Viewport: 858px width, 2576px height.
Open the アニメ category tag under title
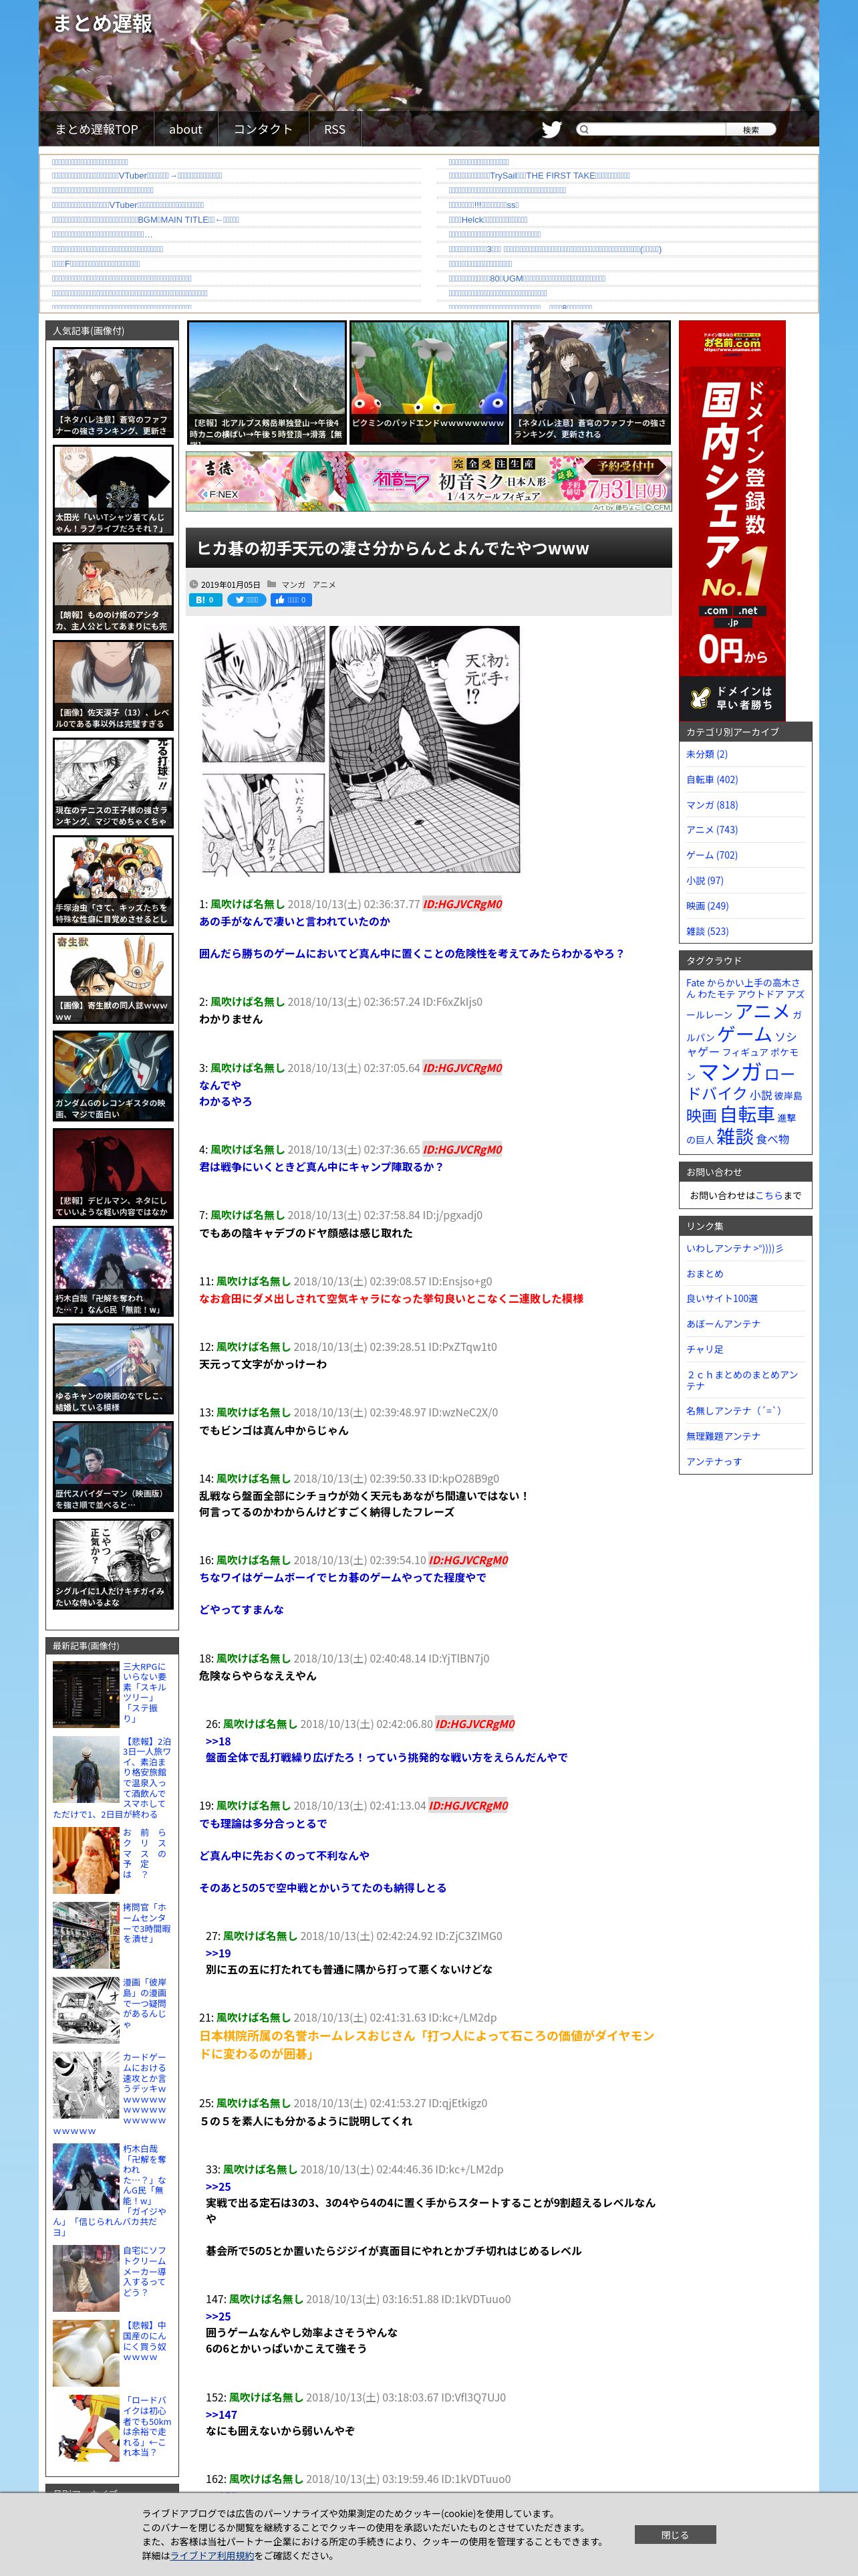(x=323, y=585)
